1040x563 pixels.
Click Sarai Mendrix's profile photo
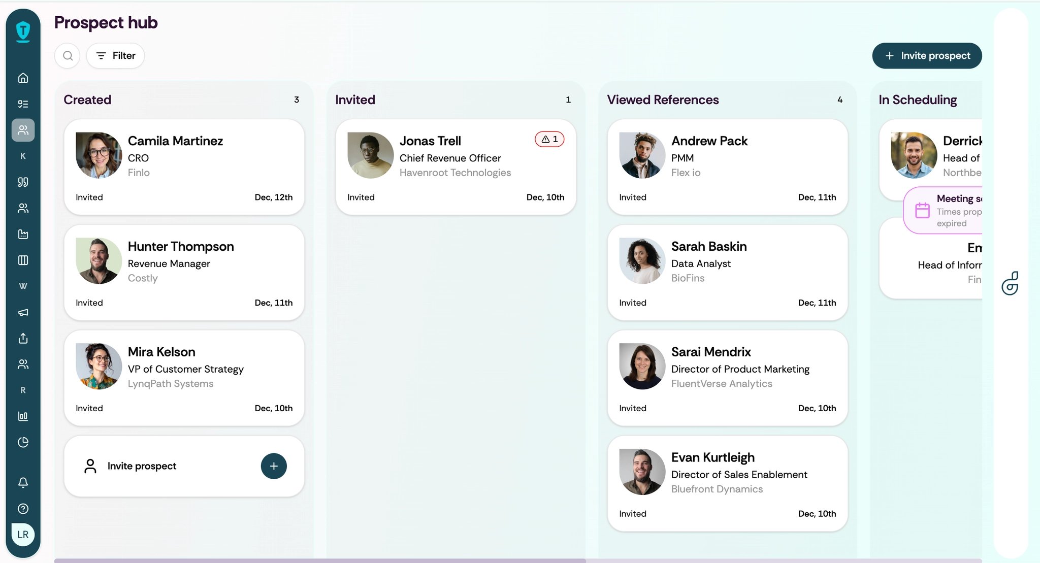coord(642,367)
